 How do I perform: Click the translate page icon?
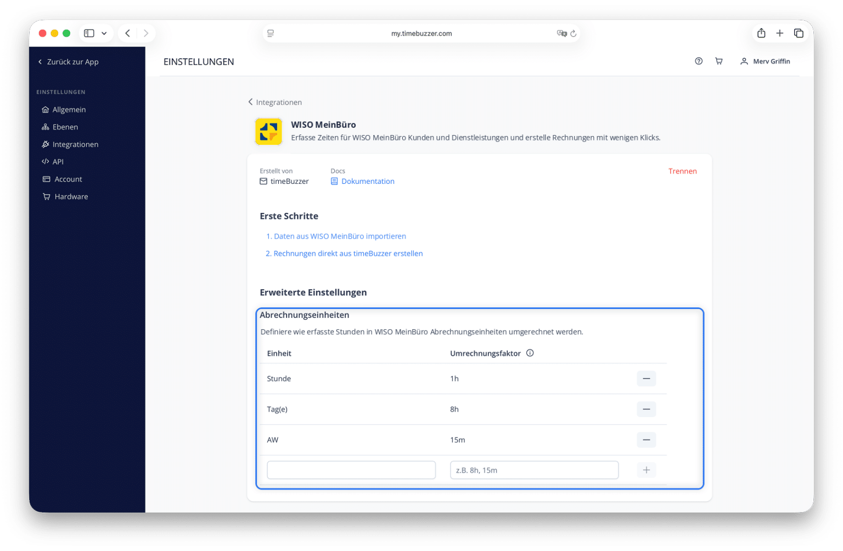(561, 33)
